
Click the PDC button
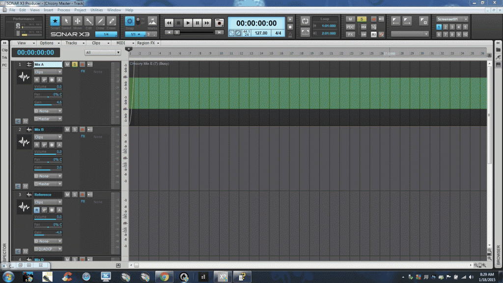(350, 27)
